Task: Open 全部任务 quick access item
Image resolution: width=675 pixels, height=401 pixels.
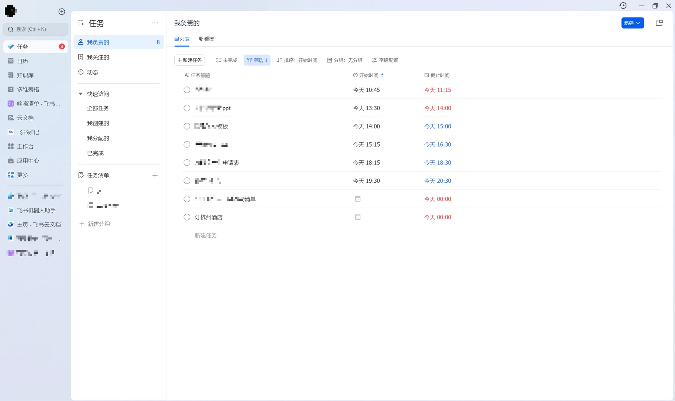Action: coord(98,108)
